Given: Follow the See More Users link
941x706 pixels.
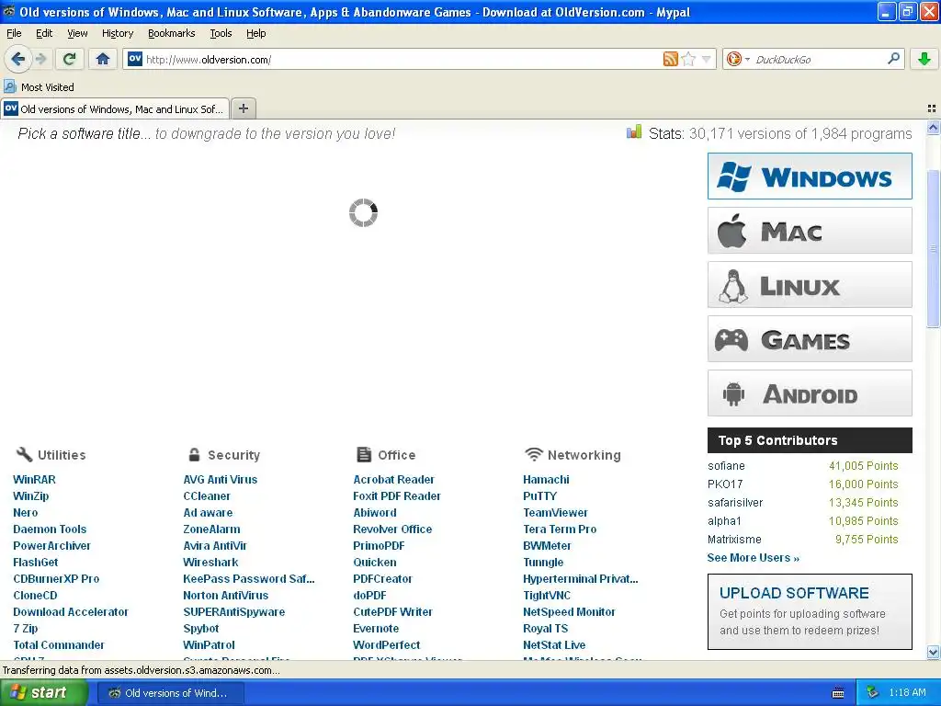Looking at the screenshot, I should pos(754,558).
